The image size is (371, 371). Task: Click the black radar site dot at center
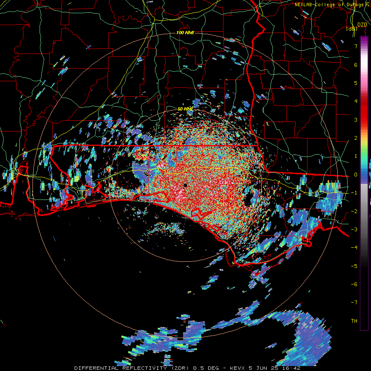pos(185,185)
